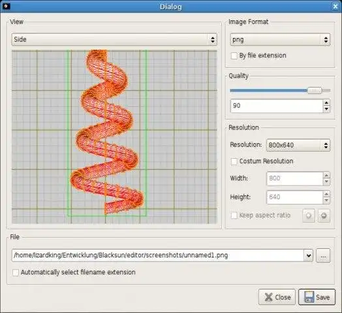Click the Close button

click(277, 297)
